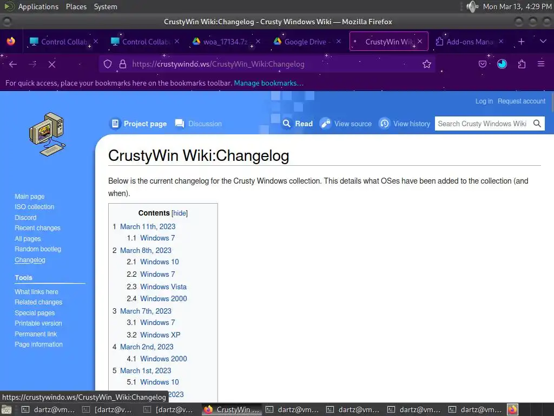Screen dimensions: 554x416
Task: Open the Extensions puzzle-piece icon
Action: [x=522, y=64]
